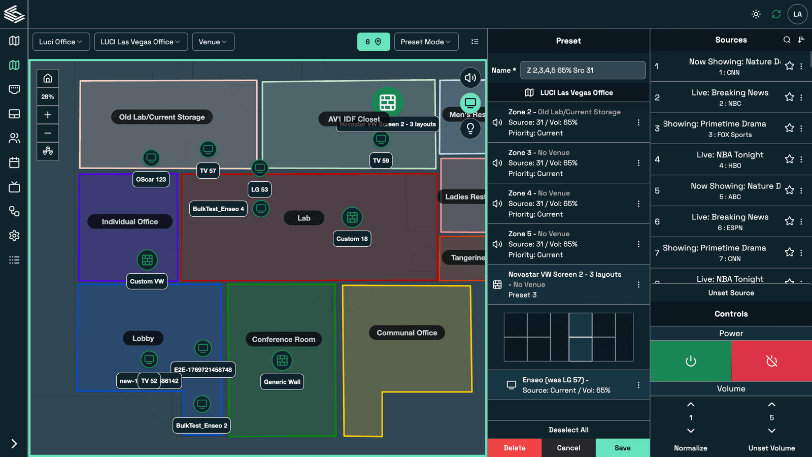The height and width of the screenshot is (457, 812).
Task: Increase volume by 5 up arrow
Action: [771, 405]
